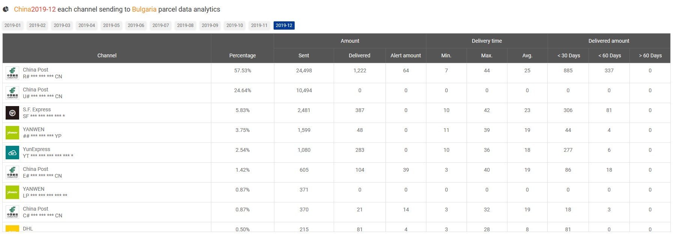
Task: Click China Post logo in U# row
Action: [x=12, y=93]
